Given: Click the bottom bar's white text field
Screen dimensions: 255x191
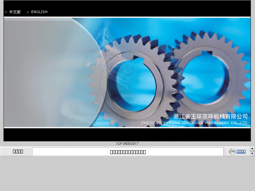Looking at the screenshot, I should point(128,152).
